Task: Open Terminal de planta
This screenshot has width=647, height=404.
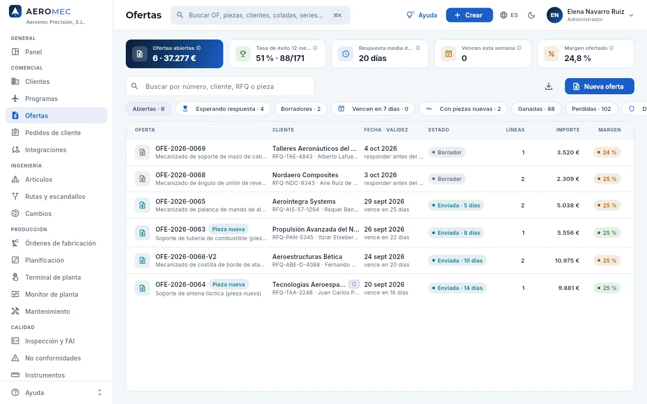Action: pyautogui.click(x=56, y=277)
